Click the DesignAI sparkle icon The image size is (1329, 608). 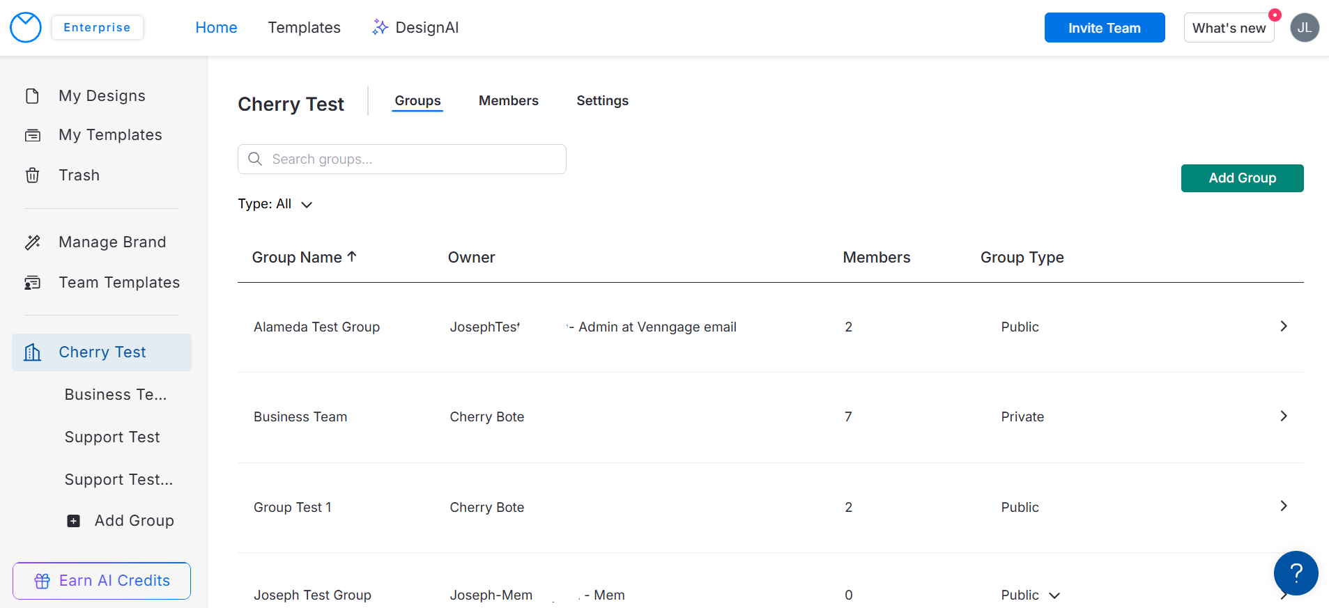(380, 27)
